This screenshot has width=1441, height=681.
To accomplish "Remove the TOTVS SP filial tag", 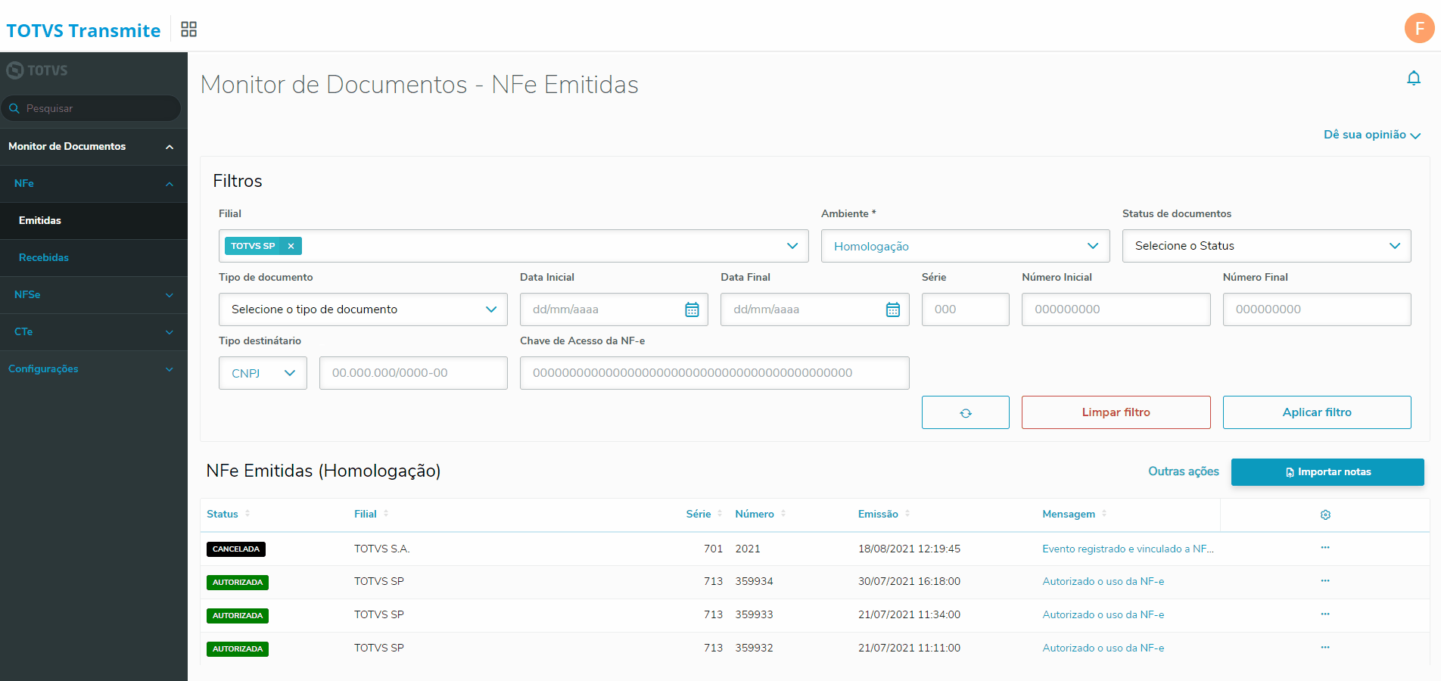I will 291,246.
